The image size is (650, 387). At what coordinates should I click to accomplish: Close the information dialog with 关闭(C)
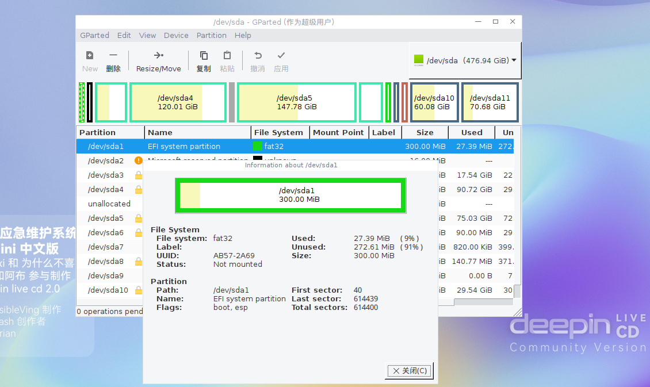point(408,370)
